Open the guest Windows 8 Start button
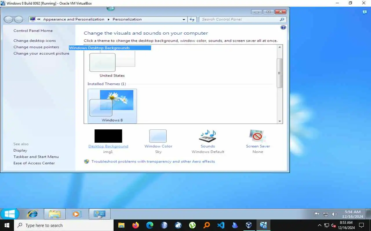This screenshot has height=231, width=371. point(10,214)
